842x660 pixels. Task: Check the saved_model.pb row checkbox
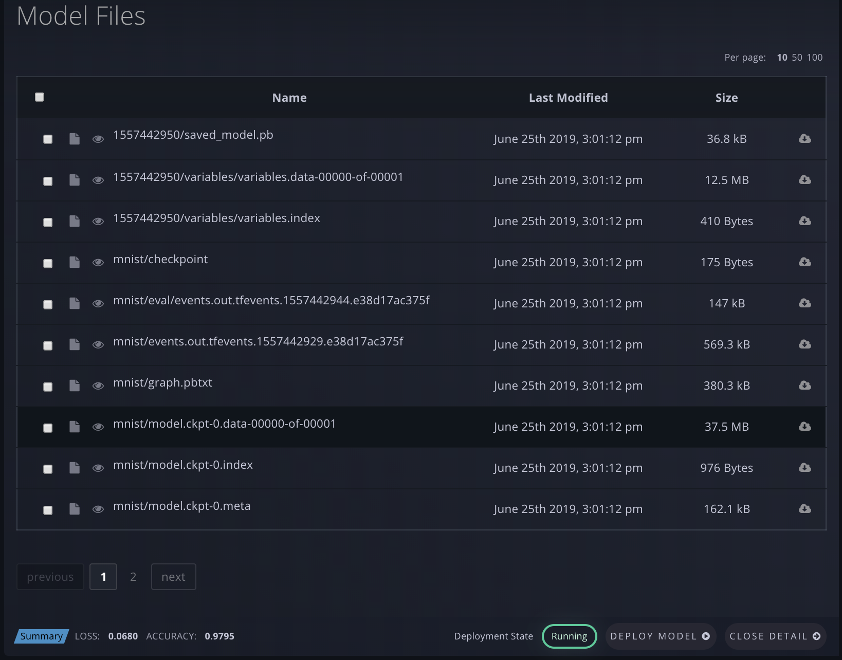48,139
